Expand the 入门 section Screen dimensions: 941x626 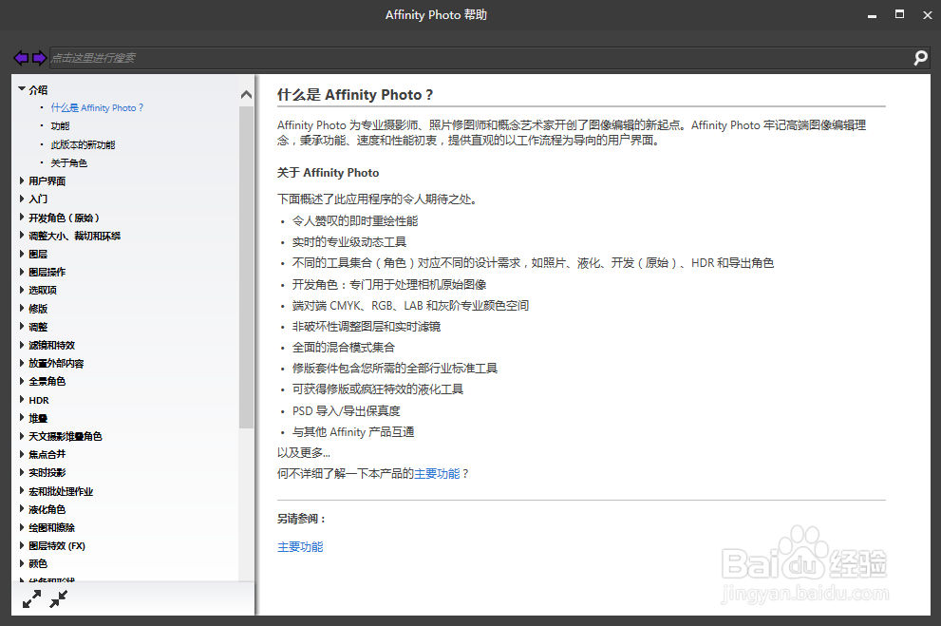coord(38,199)
